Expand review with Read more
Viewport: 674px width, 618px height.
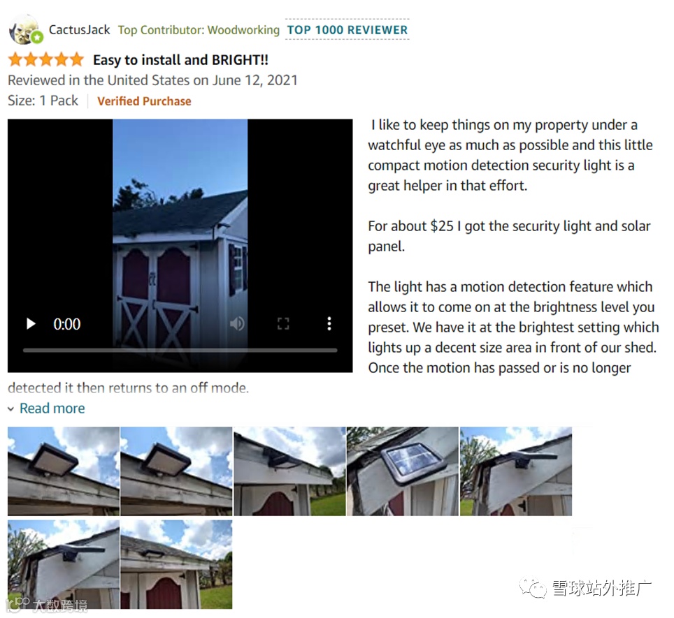pos(52,408)
